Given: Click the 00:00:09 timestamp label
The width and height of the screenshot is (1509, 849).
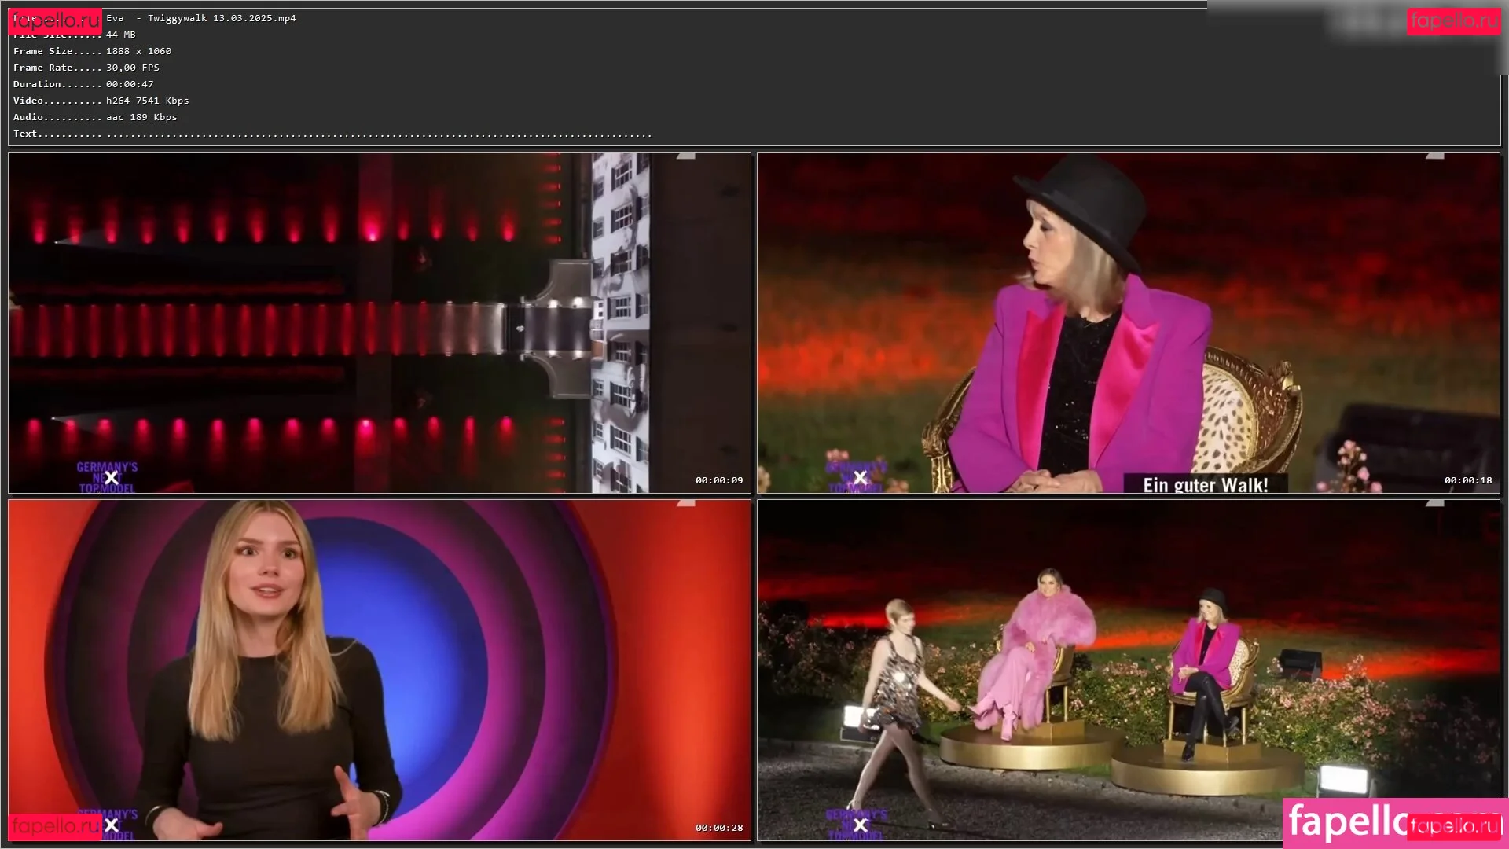Looking at the screenshot, I should [718, 480].
